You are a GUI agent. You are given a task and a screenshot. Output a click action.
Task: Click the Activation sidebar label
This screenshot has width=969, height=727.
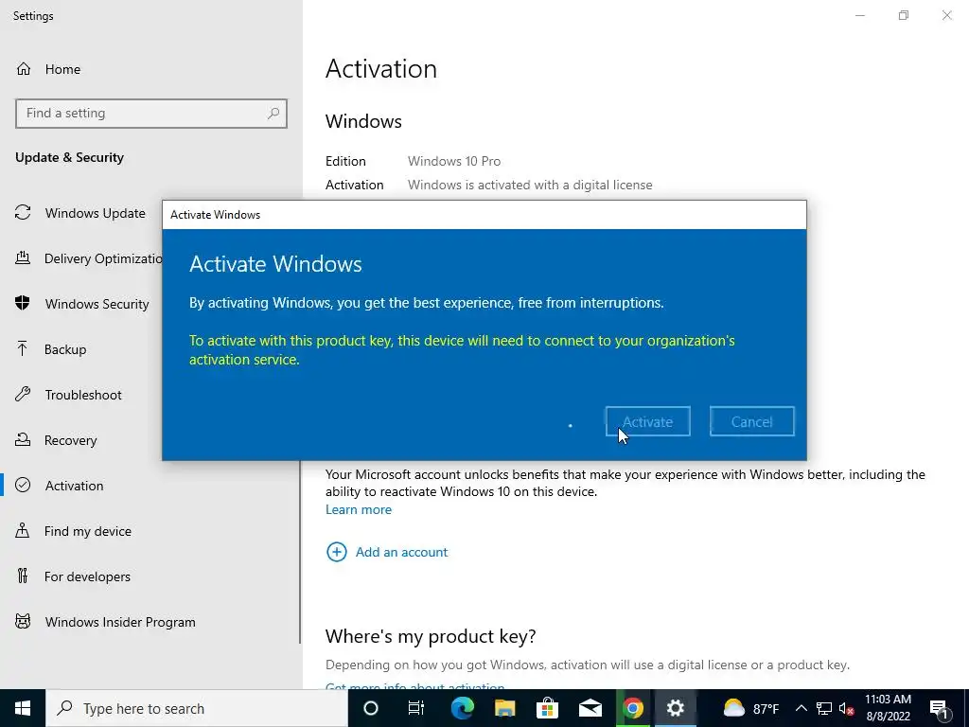(74, 486)
